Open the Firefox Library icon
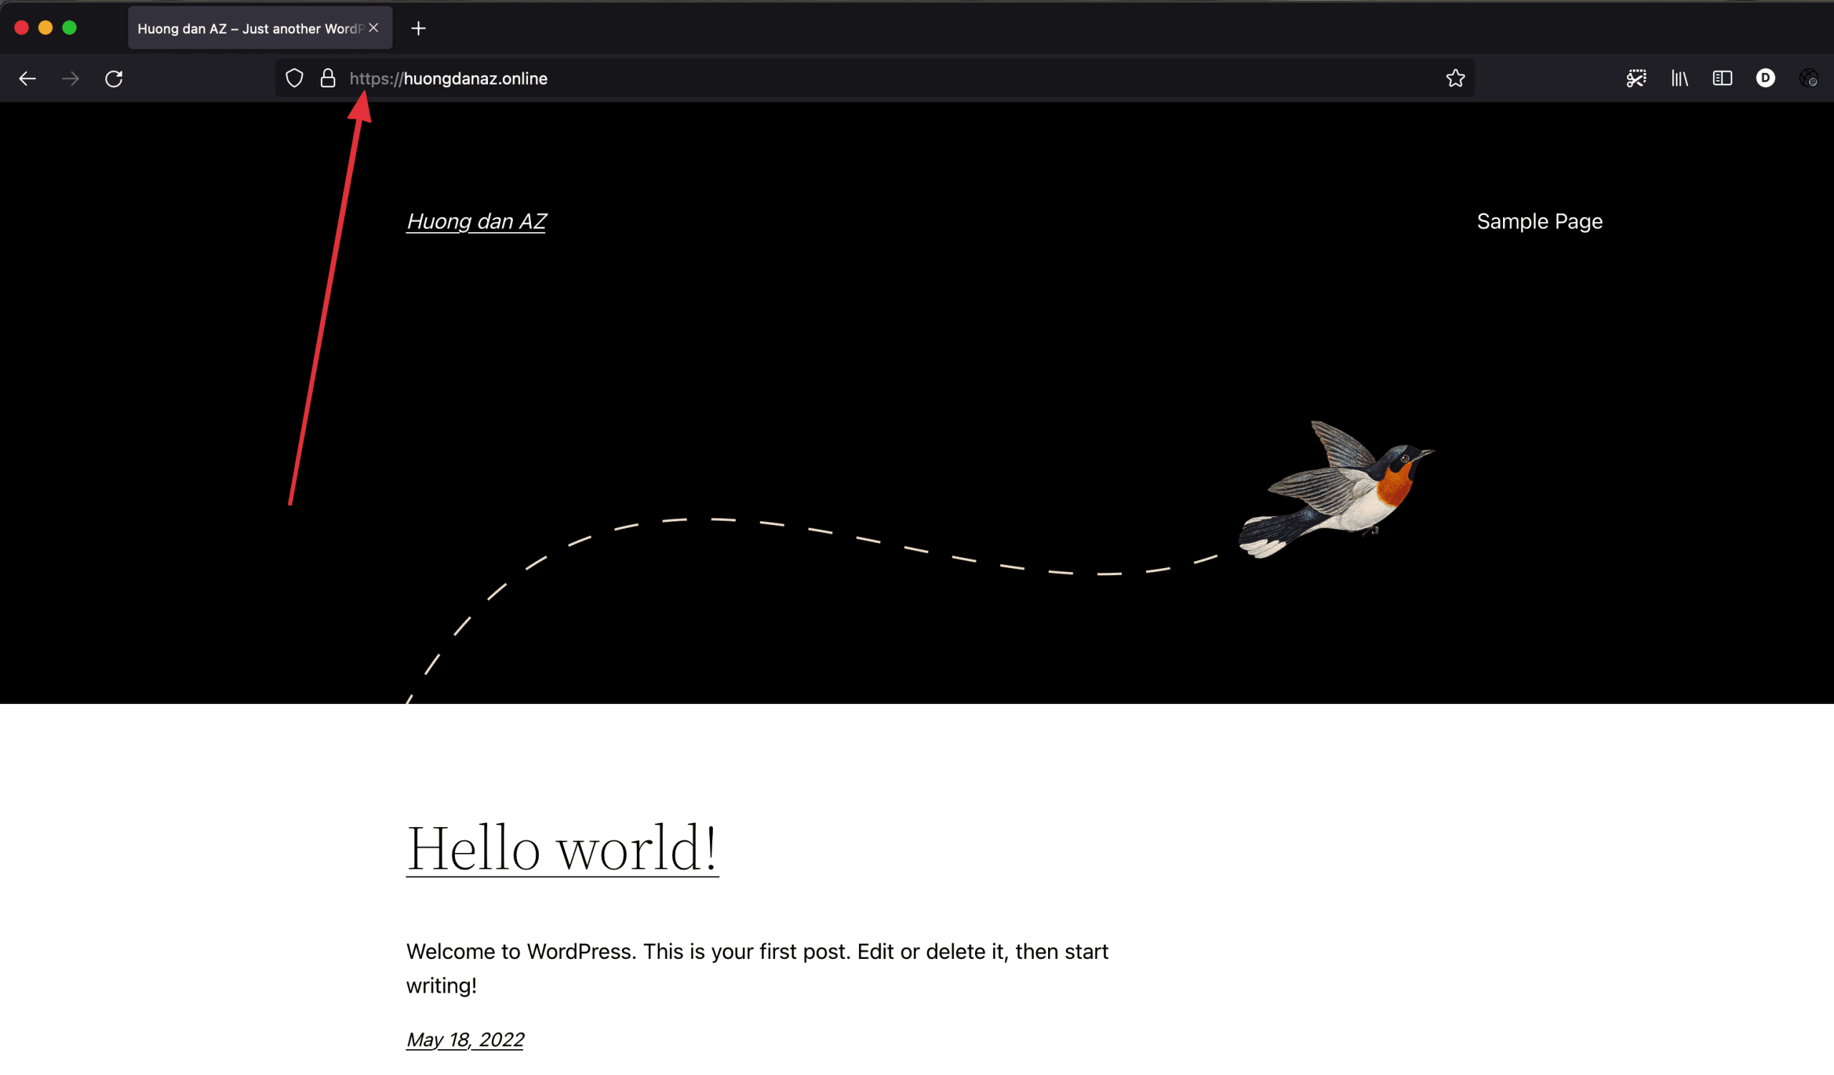The width and height of the screenshot is (1834, 1075). (1679, 79)
